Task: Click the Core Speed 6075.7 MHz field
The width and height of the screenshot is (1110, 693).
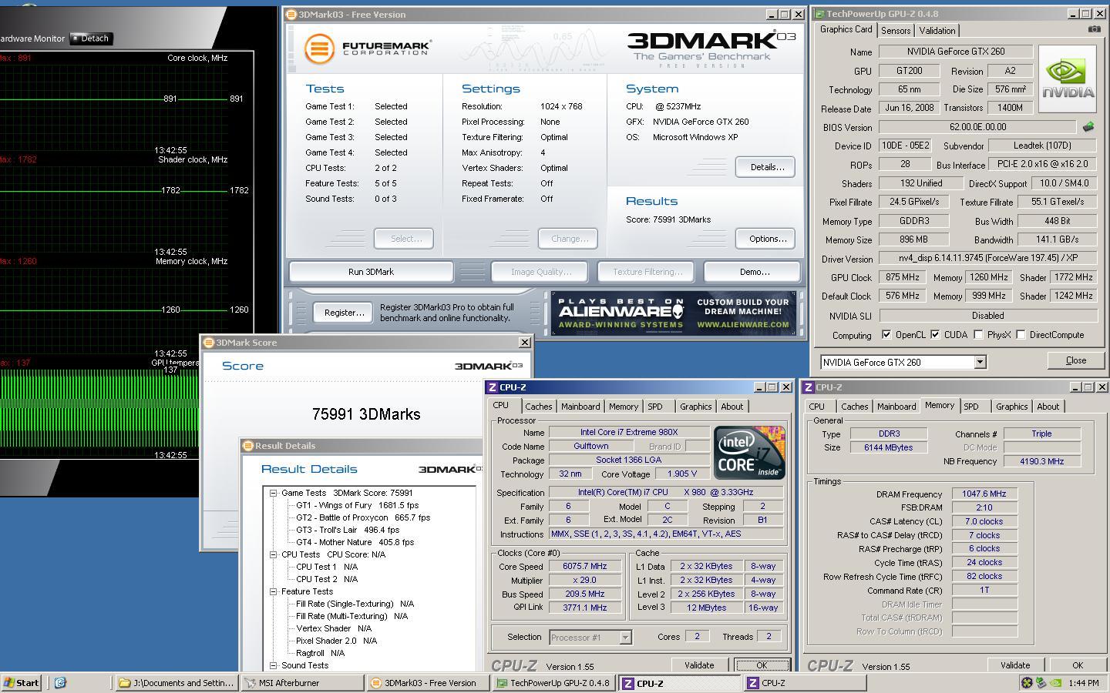Action: [x=584, y=566]
